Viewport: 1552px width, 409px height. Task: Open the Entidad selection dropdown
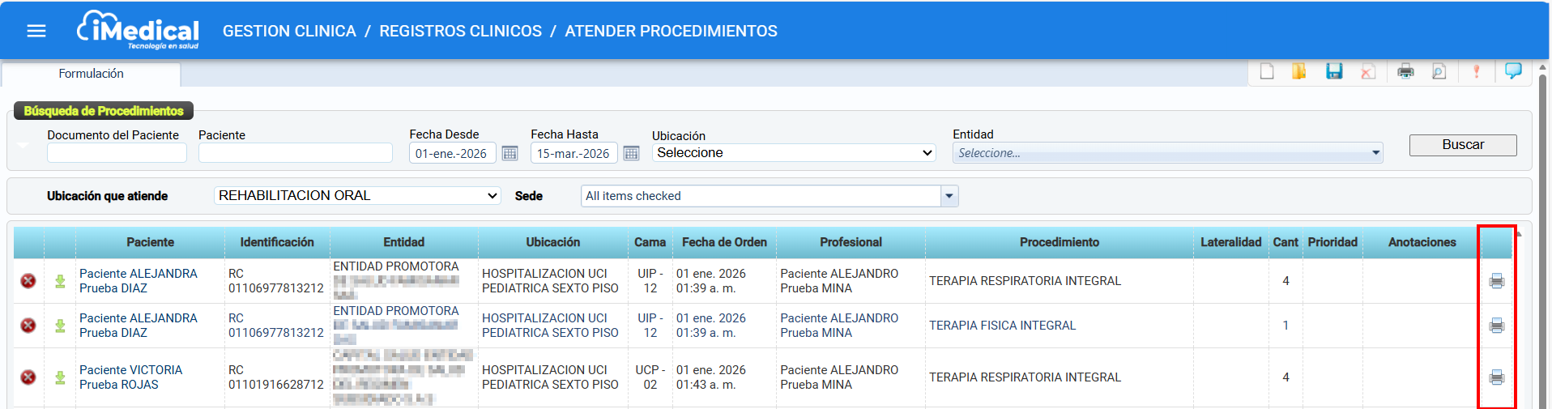tap(1167, 153)
